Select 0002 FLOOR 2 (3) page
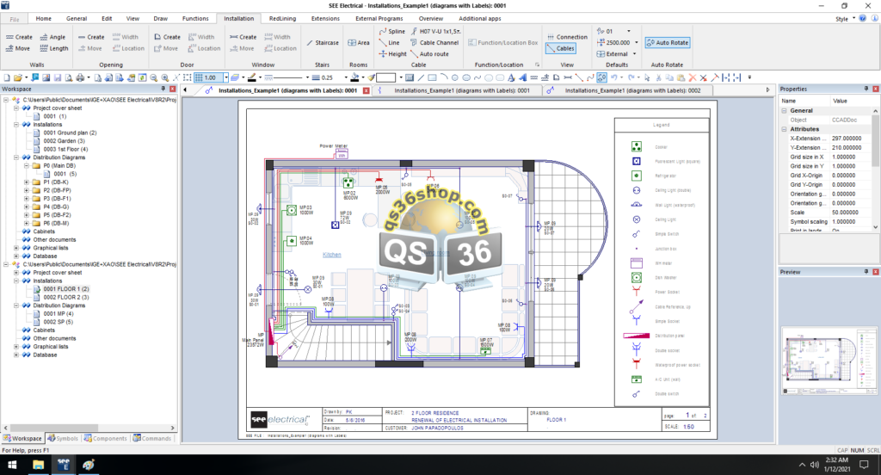 (x=66, y=298)
